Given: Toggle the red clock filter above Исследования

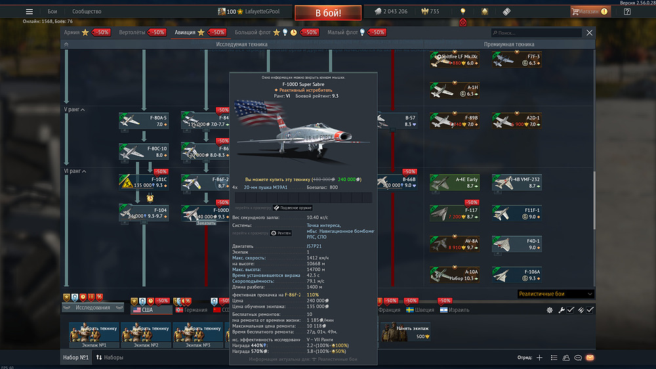Looking at the screenshot, I should tap(83, 297).
